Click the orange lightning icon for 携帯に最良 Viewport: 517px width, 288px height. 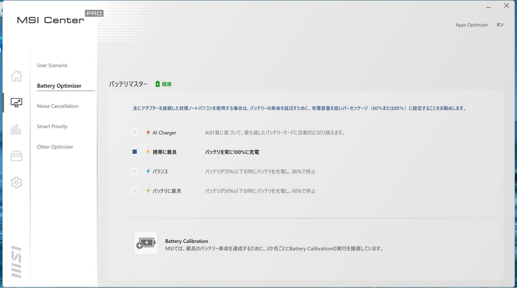click(148, 152)
